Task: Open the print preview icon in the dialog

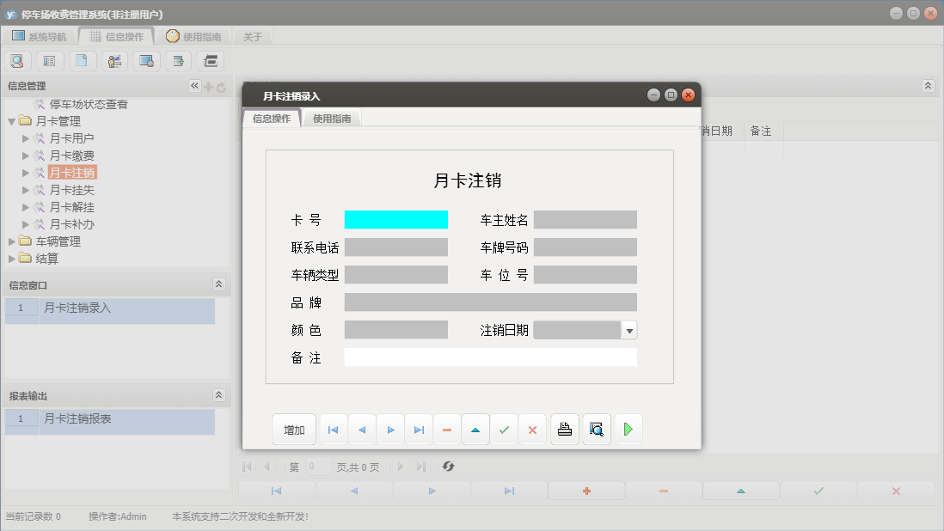Action: coord(596,429)
